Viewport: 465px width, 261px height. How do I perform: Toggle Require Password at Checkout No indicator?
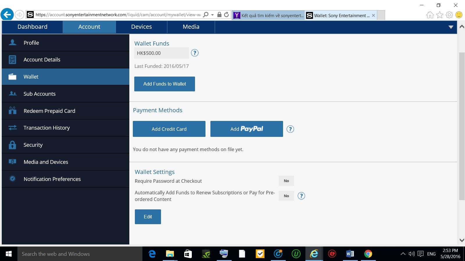click(x=286, y=181)
